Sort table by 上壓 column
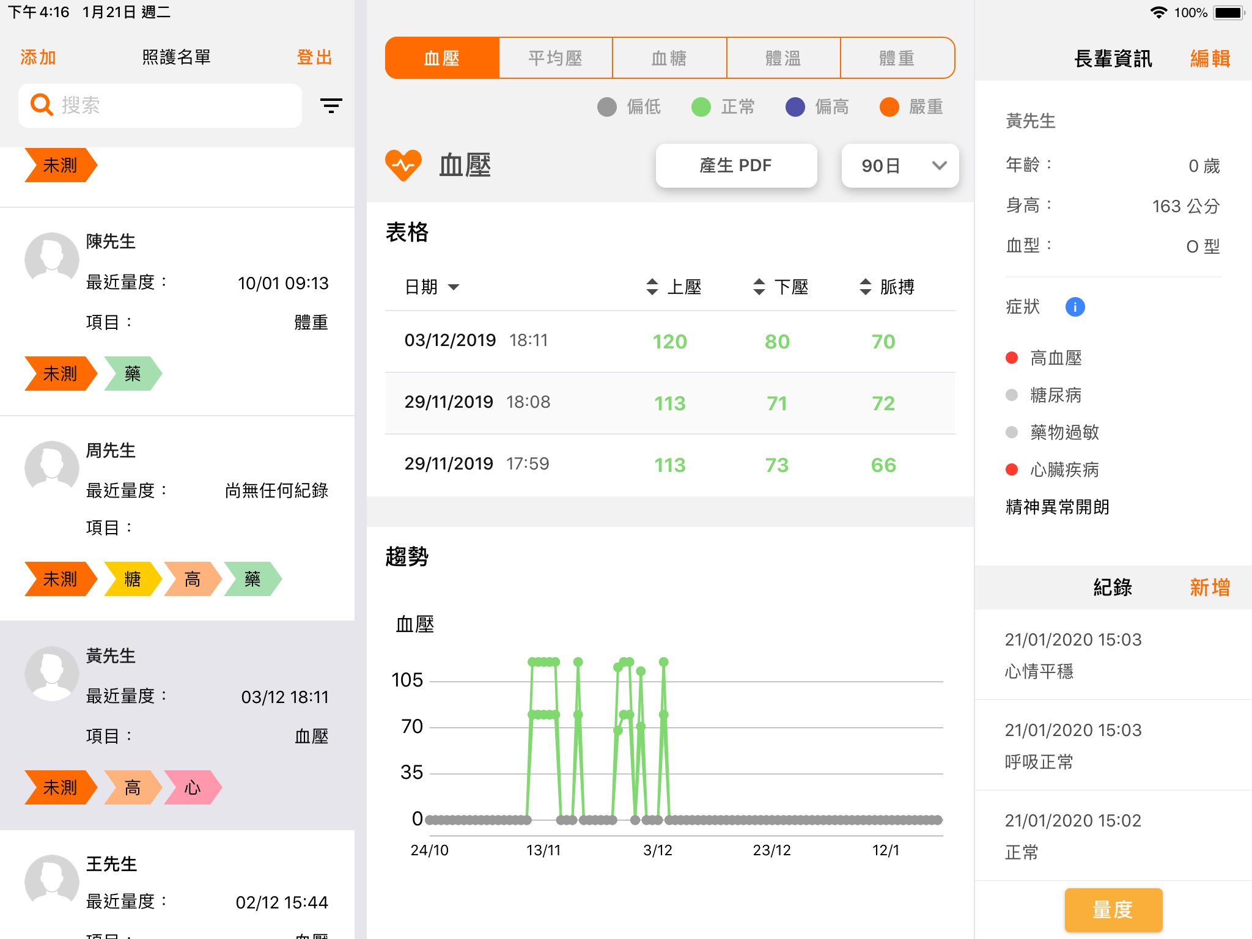Viewport: 1252px width, 939px height. coord(674,287)
